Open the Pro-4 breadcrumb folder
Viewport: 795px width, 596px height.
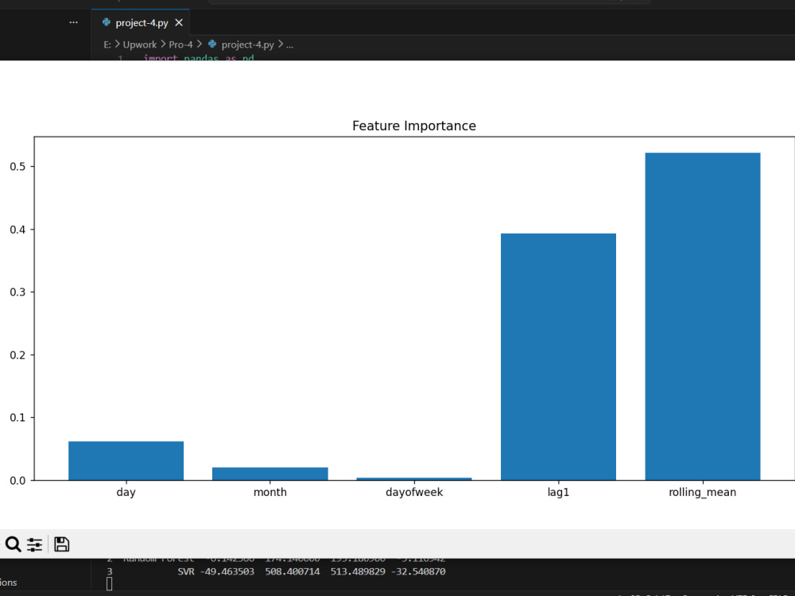[180, 45]
